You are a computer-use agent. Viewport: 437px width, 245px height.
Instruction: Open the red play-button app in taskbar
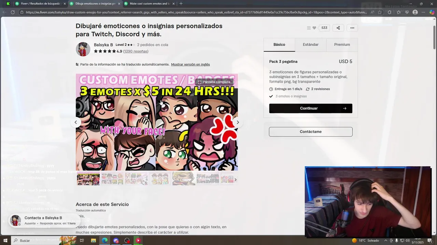point(138,241)
